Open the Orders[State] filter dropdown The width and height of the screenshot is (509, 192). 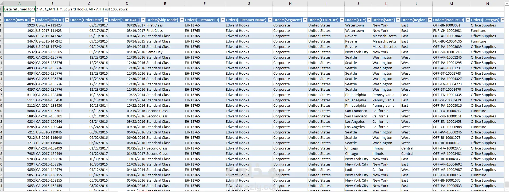398,20
